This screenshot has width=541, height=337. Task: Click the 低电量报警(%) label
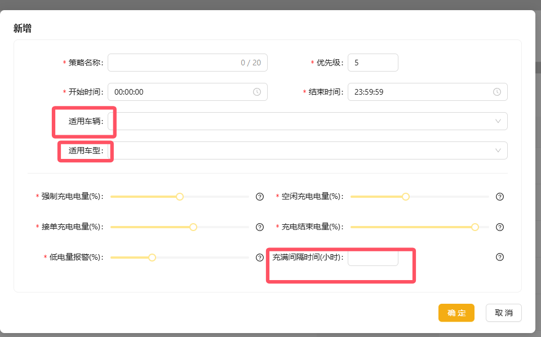[x=76, y=257]
